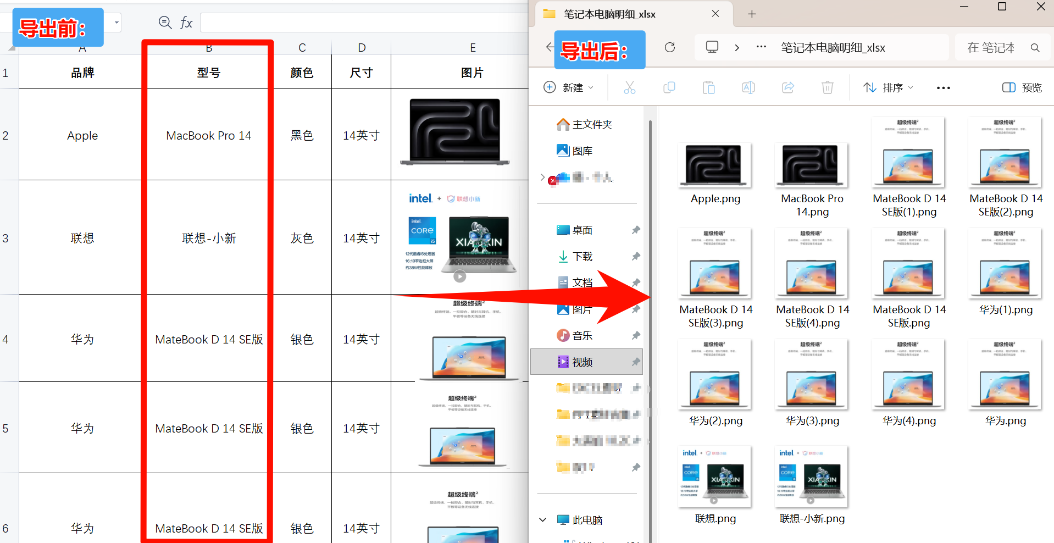The width and height of the screenshot is (1054, 543).
Task: Add a new Explorer tab
Action: [x=752, y=14]
